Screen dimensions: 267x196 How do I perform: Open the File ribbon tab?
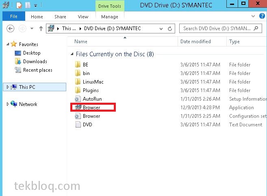14,16
